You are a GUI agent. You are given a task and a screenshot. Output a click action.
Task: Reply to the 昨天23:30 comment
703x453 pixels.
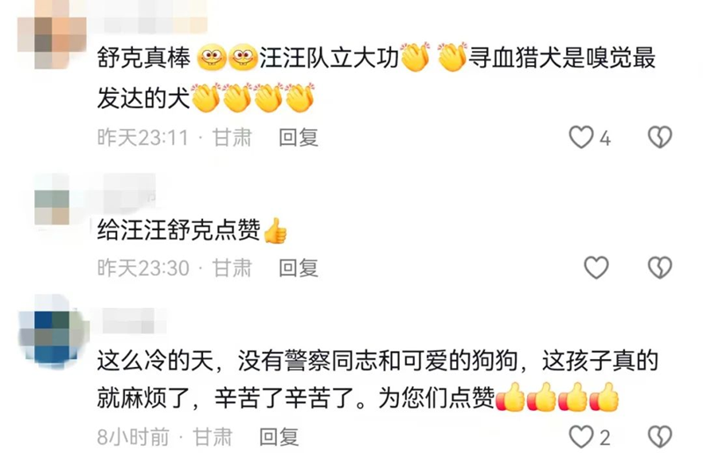[x=299, y=268]
